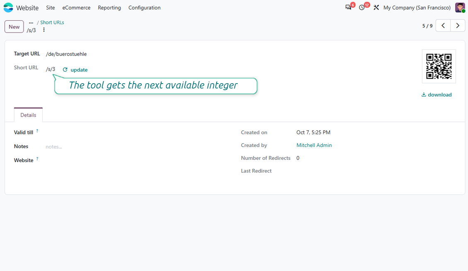This screenshot has width=468, height=271.
Task: Open the developer tools wrench icon
Action: click(x=376, y=7)
